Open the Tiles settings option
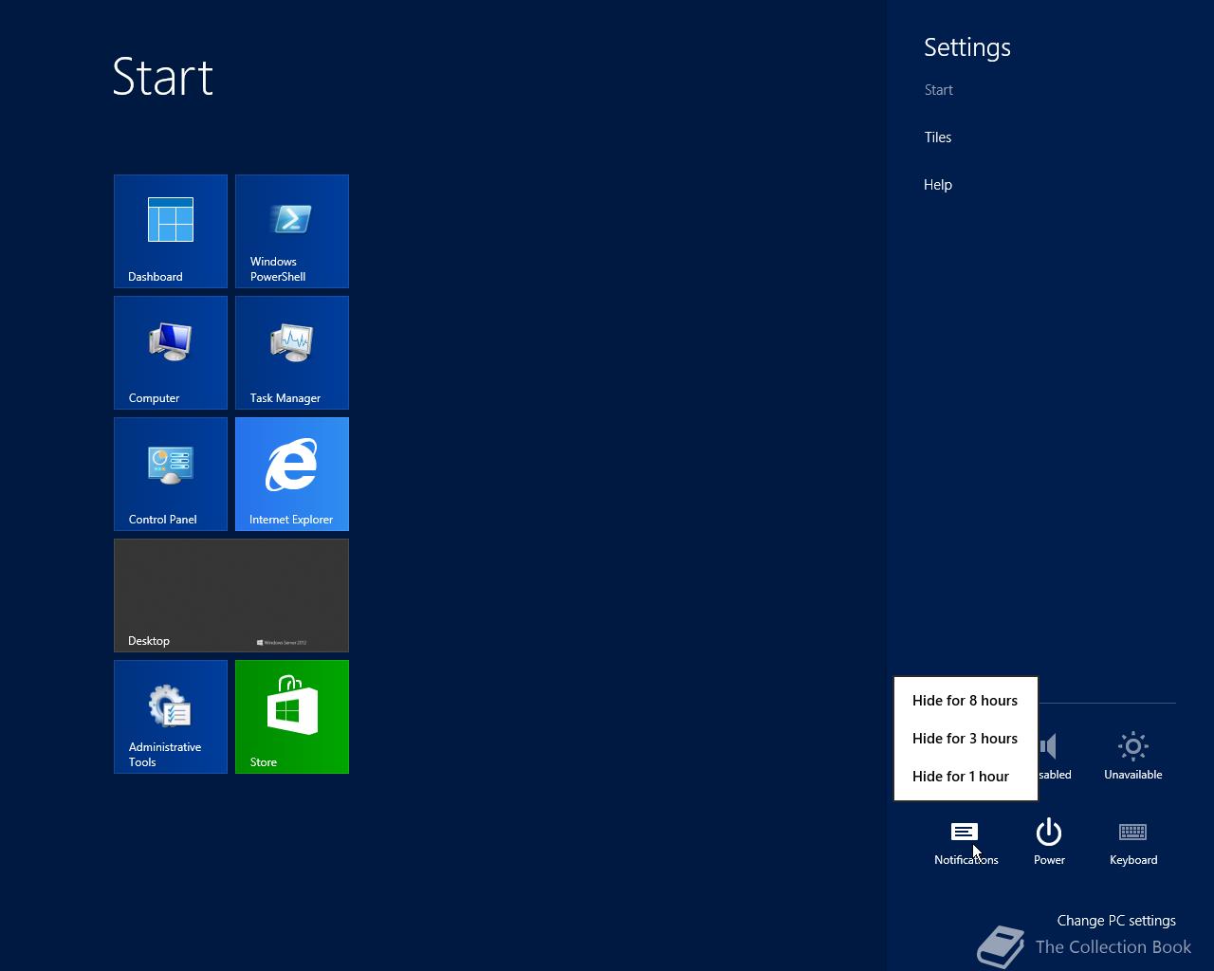Viewport: 1214px width, 971px height. (938, 137)
